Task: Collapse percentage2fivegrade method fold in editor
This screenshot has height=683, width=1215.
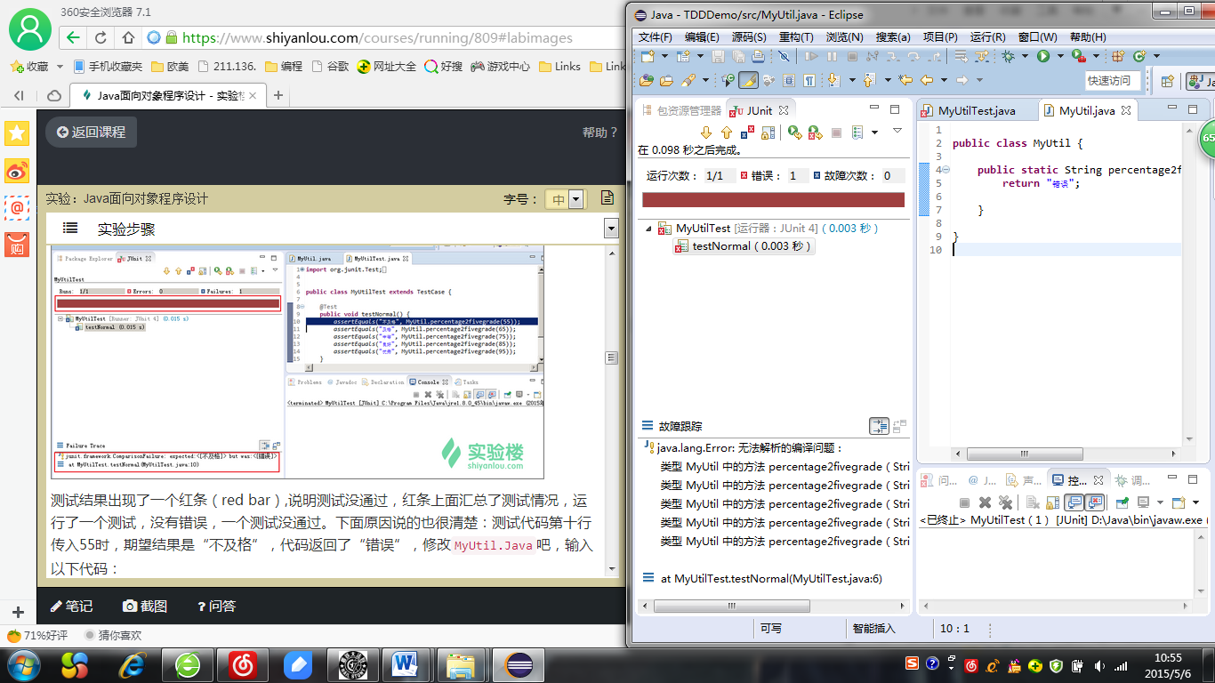Action: 945,170
